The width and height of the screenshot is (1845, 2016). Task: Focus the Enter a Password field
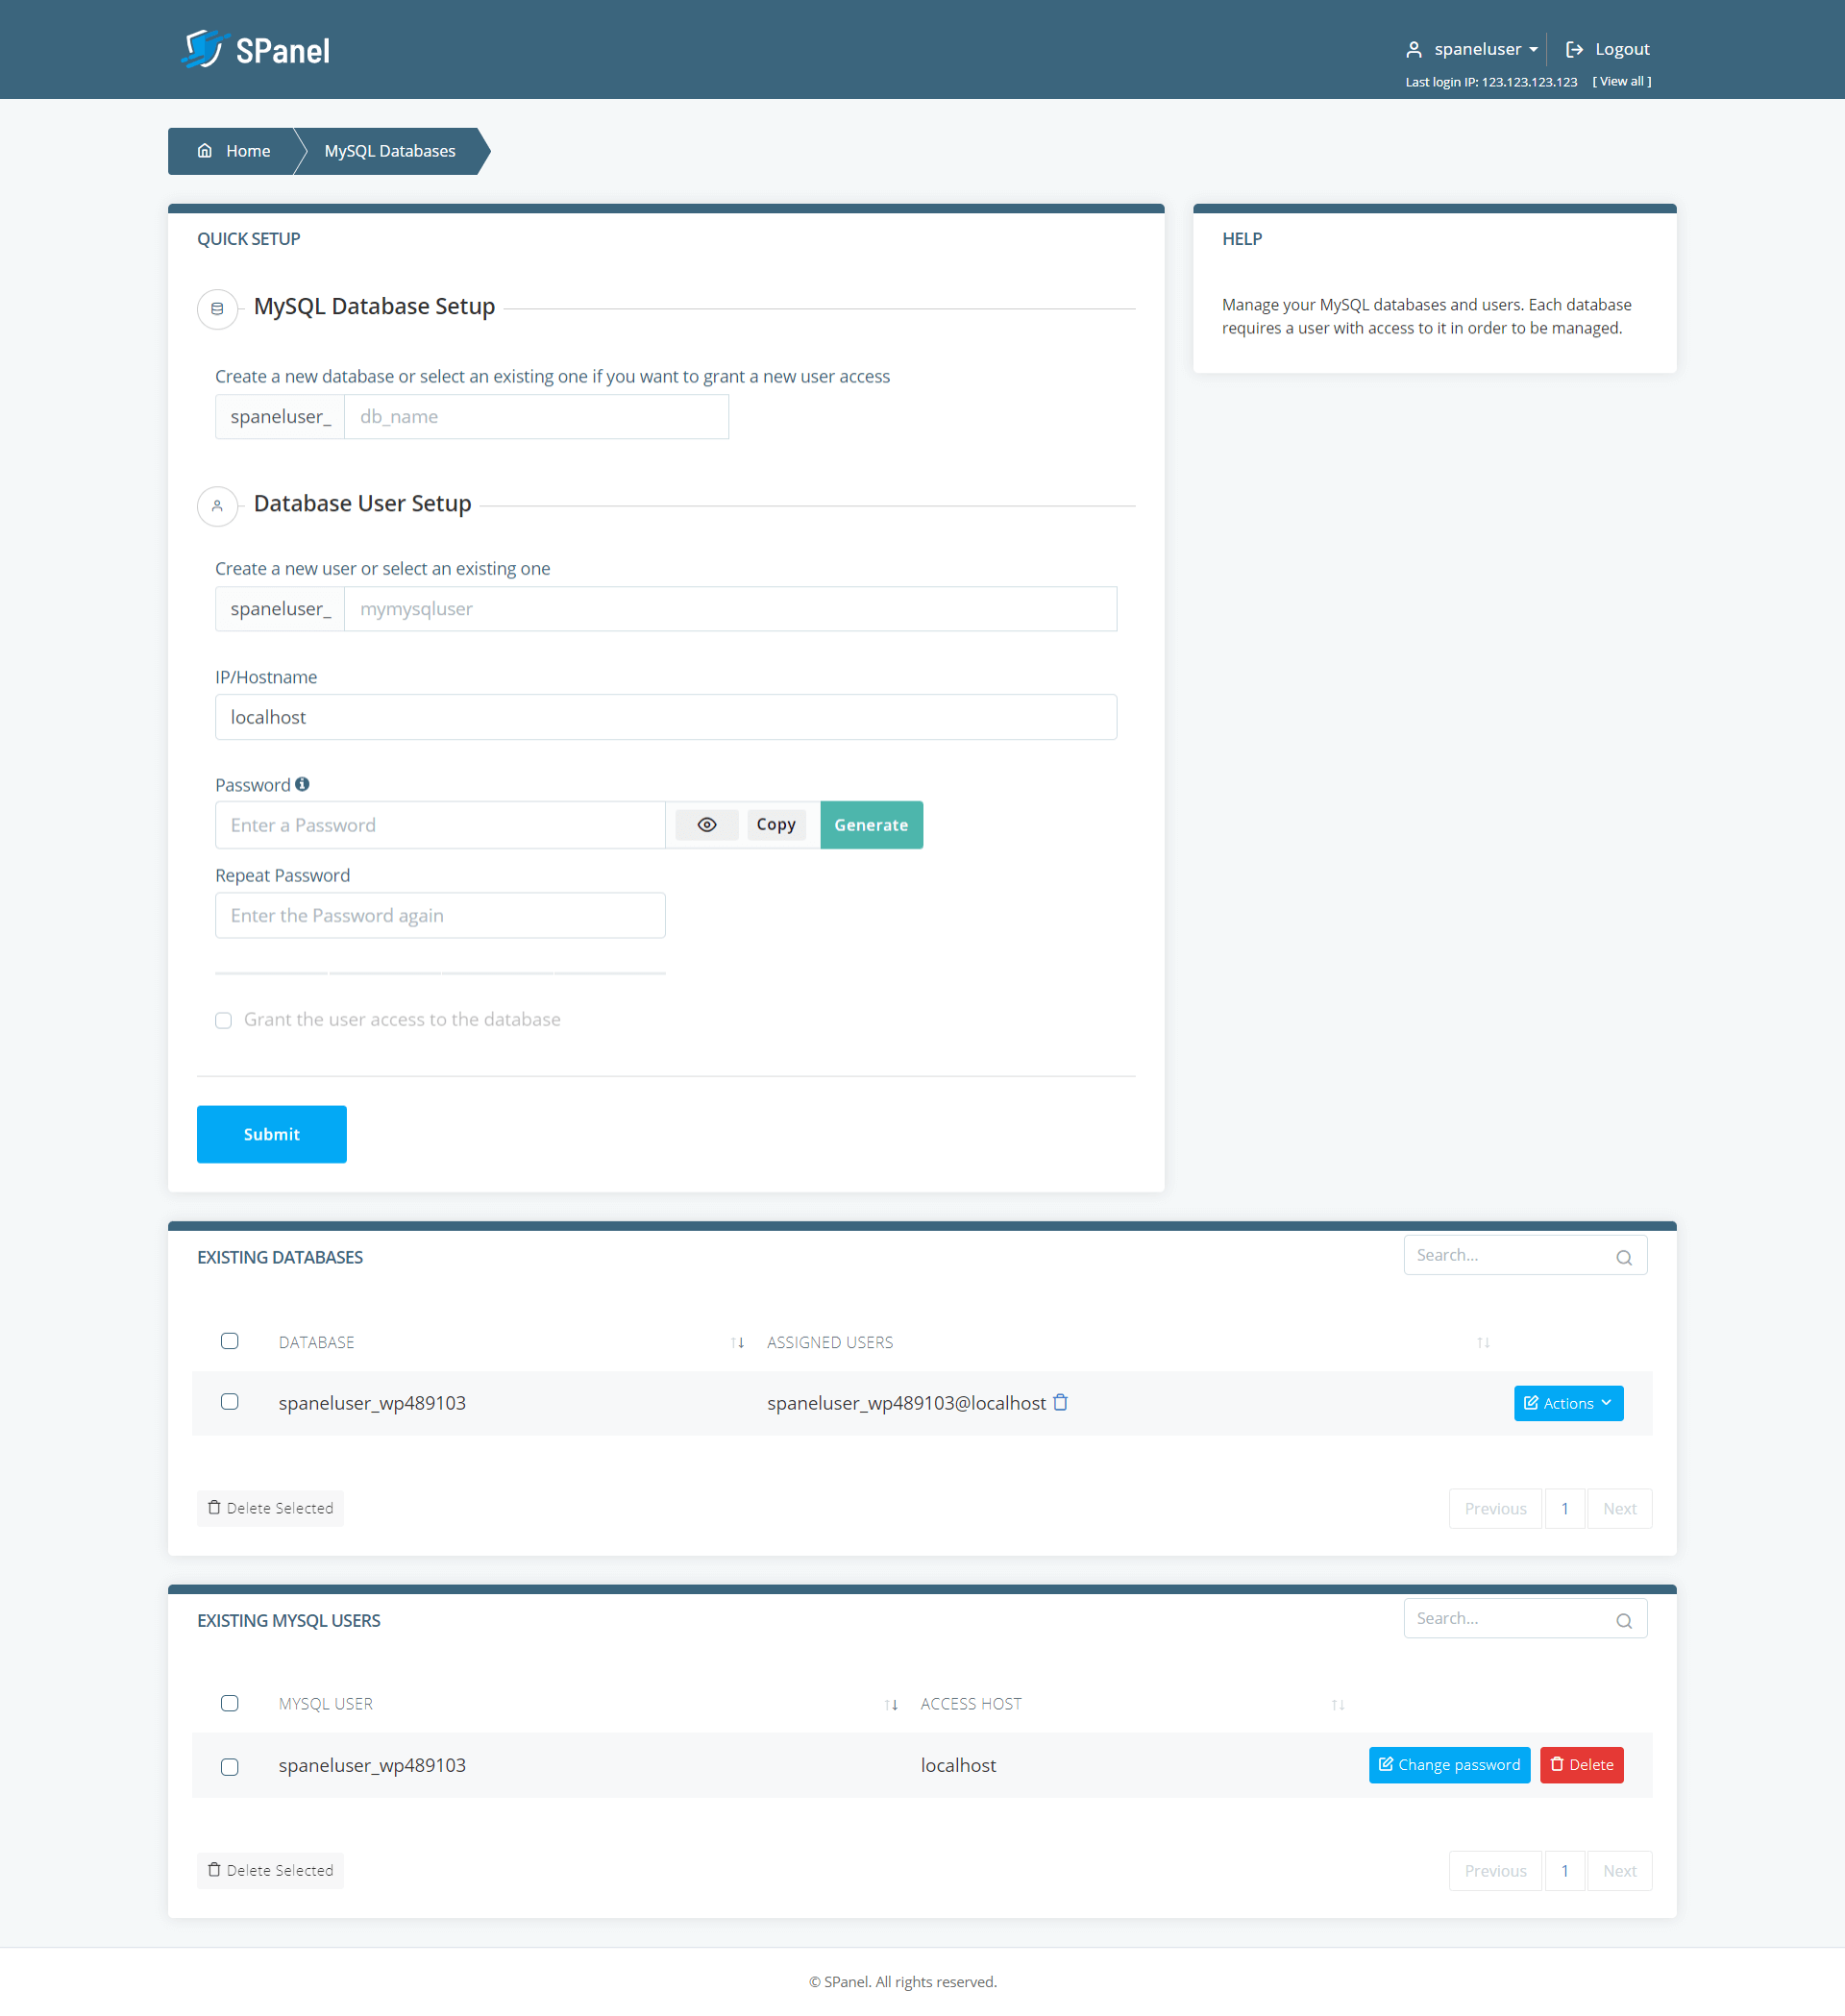440,825
